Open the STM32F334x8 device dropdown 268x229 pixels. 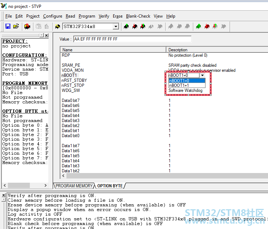tap(116, 27)
